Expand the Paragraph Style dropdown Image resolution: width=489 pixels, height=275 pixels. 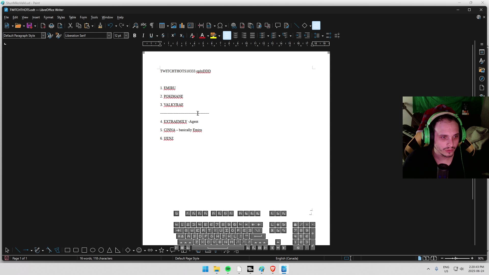(x=43, y=35)
